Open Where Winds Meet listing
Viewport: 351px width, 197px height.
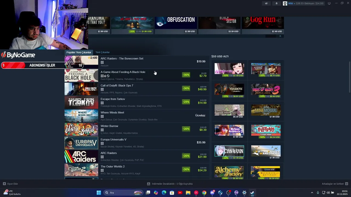[x=137, y=116]
